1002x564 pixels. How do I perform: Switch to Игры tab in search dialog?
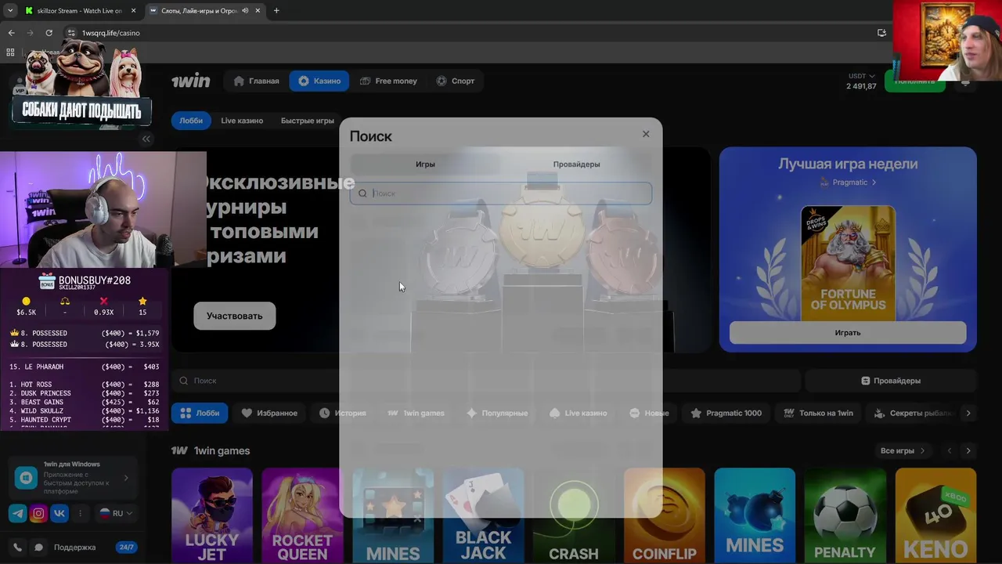click(425, 164)
